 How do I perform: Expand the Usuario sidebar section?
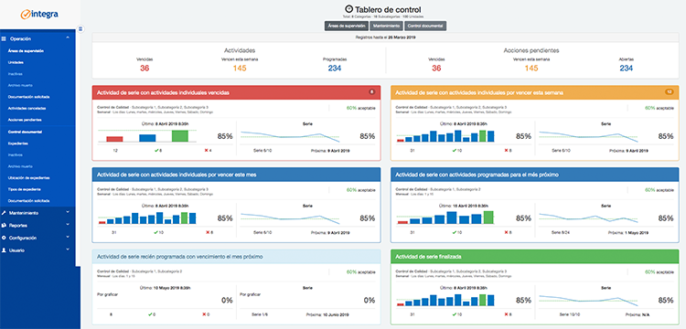tap(68, 249)
